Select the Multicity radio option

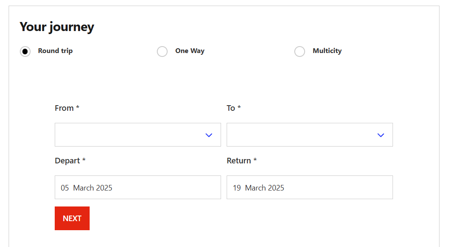300,52
